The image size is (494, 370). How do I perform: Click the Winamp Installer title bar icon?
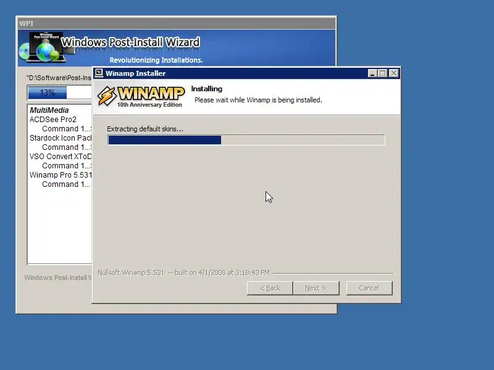99,73
